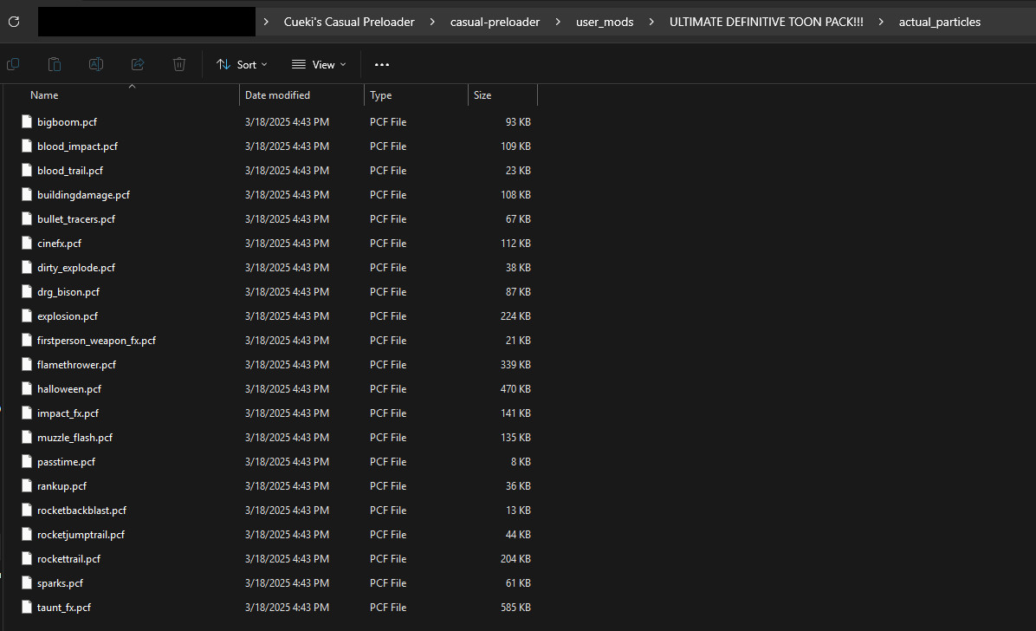Click the Size column header

482,95
